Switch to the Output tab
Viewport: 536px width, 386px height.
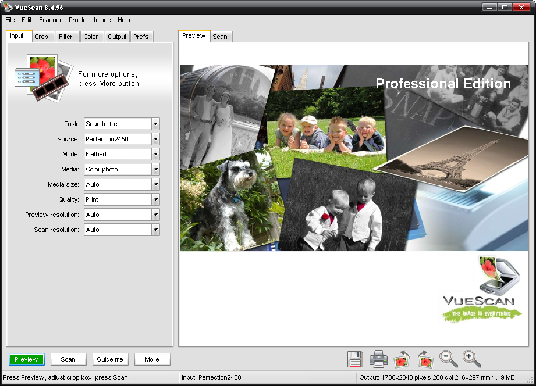coord(117,37)
